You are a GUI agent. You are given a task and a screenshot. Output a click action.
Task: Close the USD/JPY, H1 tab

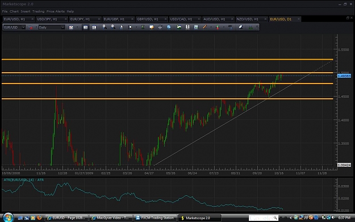click(66, 19)
